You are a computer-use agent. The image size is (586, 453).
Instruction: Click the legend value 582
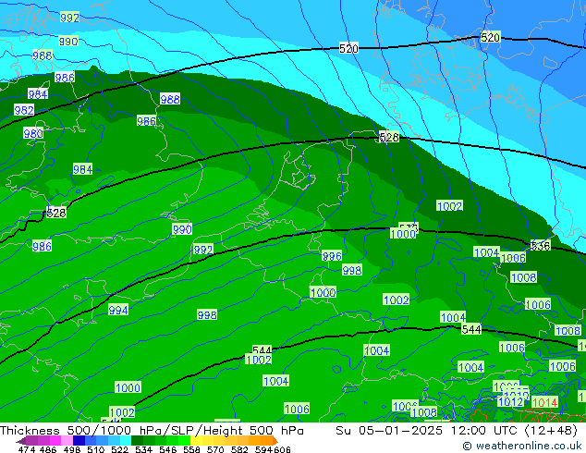239,449
